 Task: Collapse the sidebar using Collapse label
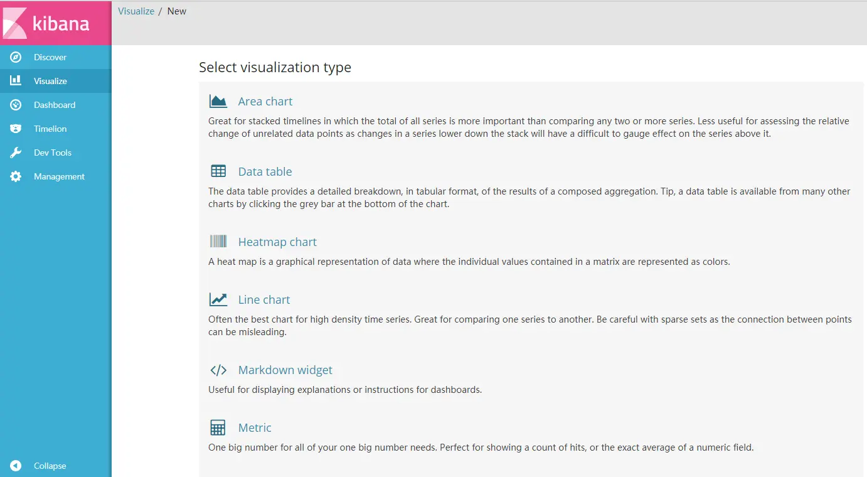[50, 466]
